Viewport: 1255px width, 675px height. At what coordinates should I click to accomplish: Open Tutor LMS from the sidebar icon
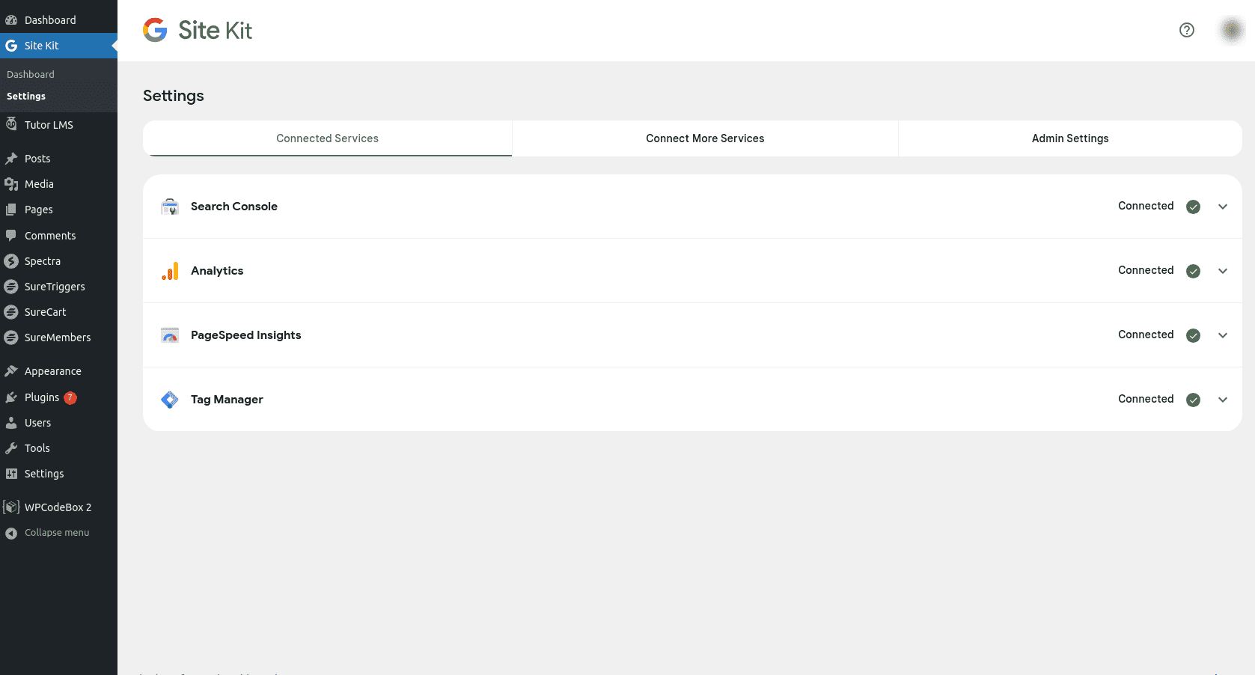pos(11,124)
